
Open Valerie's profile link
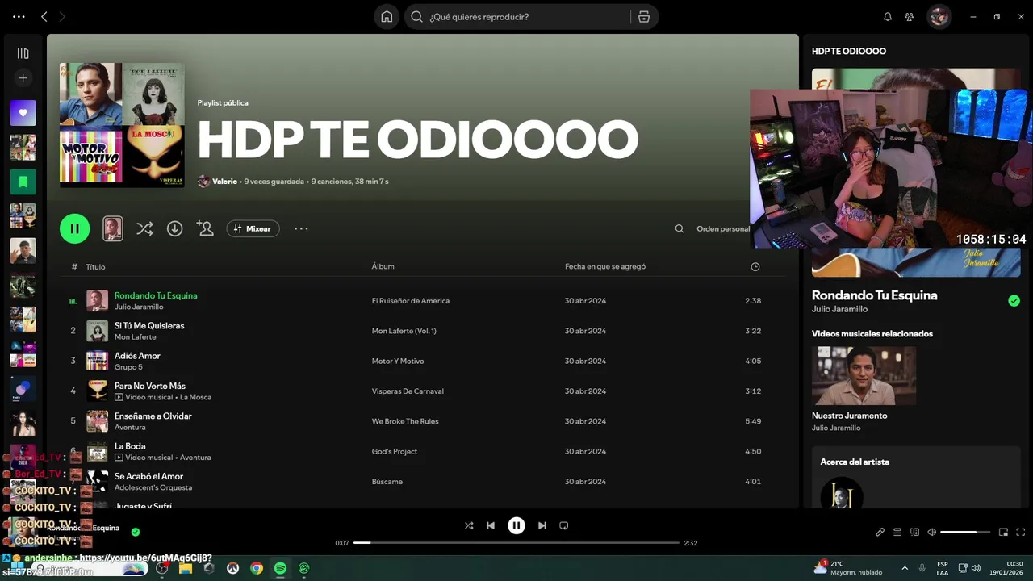tap(224, 182)
